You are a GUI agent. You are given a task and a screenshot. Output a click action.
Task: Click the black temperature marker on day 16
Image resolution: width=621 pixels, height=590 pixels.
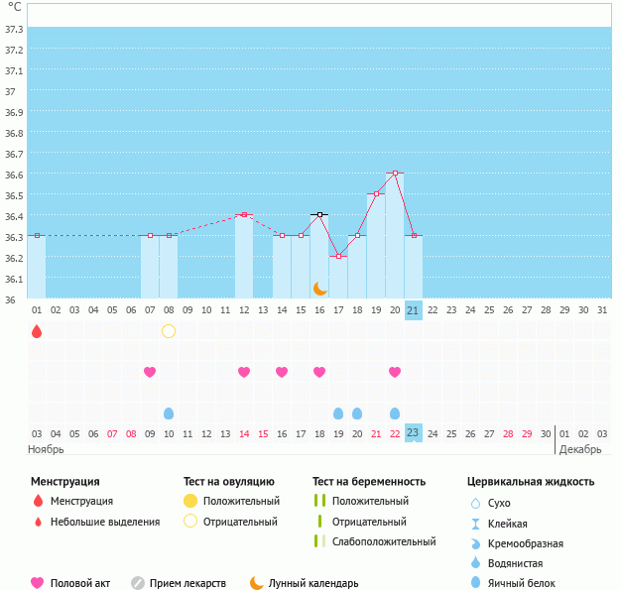(319, 214)
